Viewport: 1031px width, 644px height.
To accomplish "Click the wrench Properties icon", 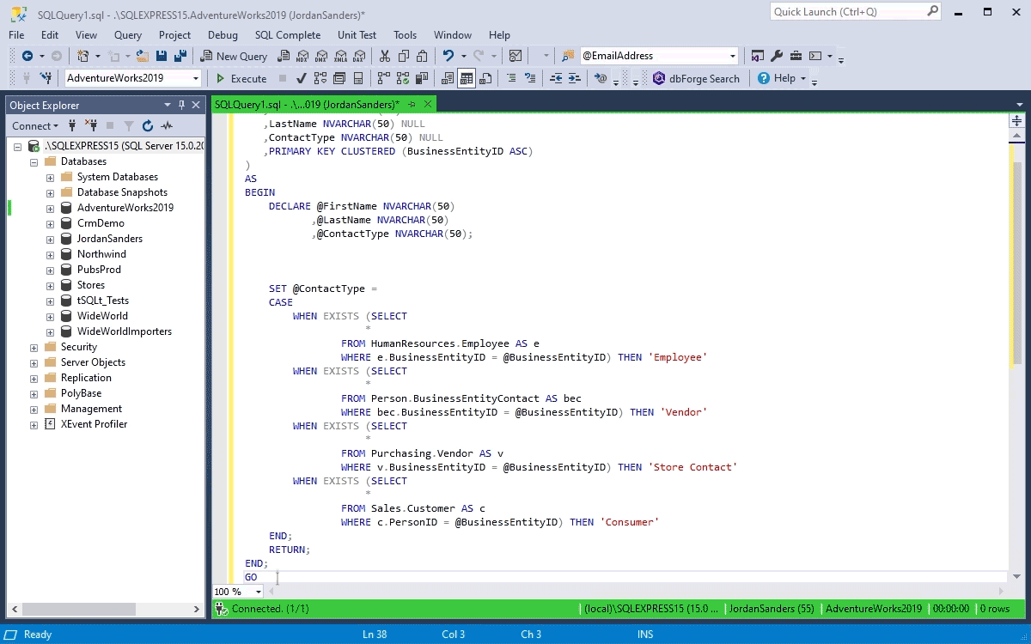I will click(x=777, y=56).
